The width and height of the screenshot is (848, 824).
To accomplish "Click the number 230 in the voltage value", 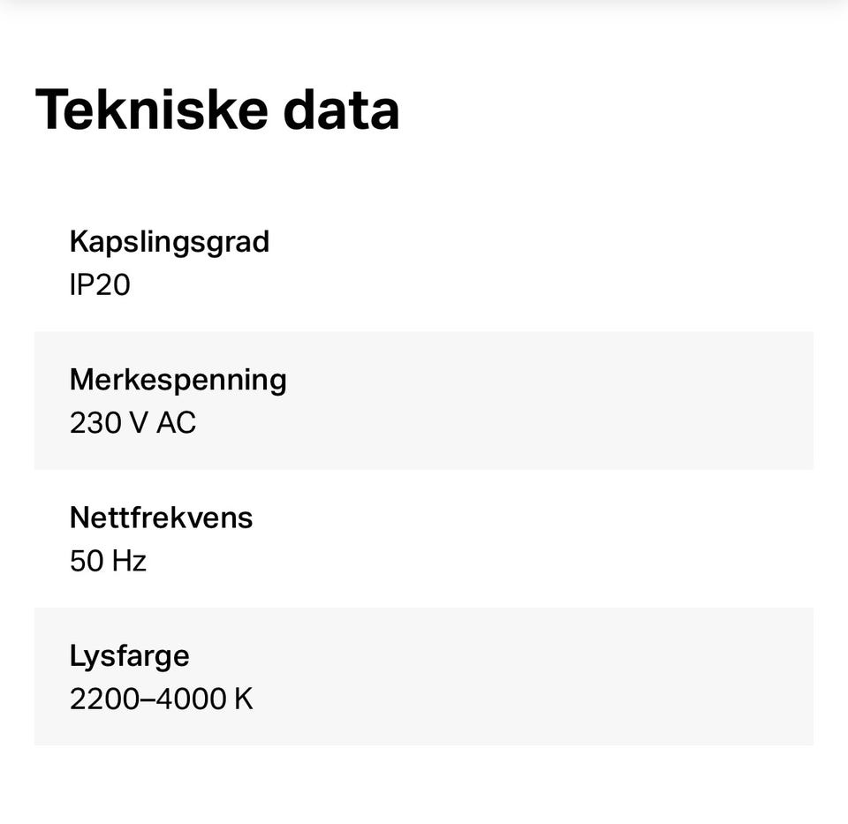I will pyautogui.click(x=95, y=423).
